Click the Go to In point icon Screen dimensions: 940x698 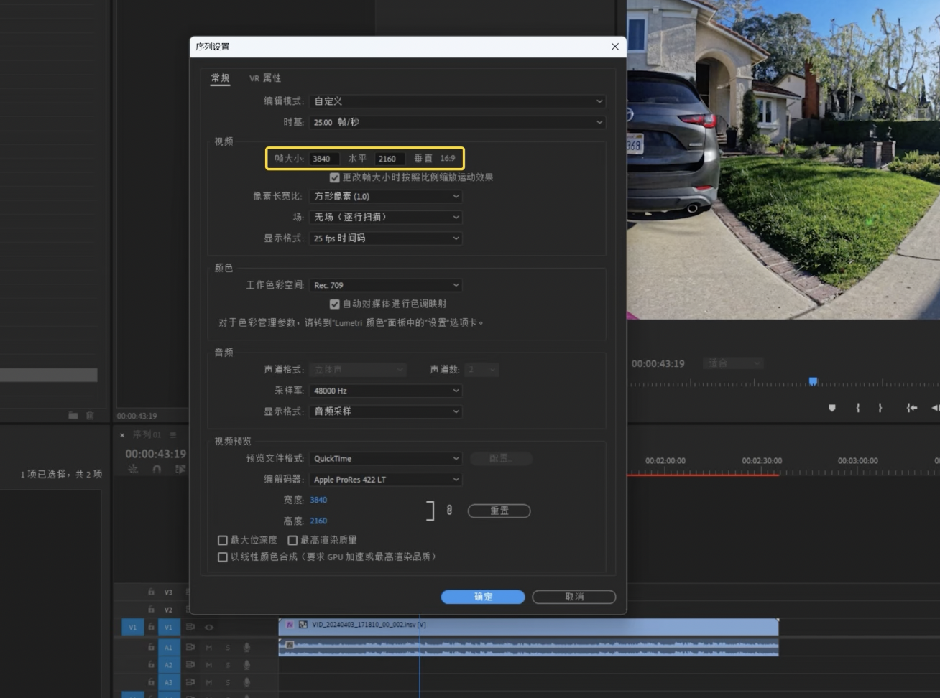[x=911, y=408]
